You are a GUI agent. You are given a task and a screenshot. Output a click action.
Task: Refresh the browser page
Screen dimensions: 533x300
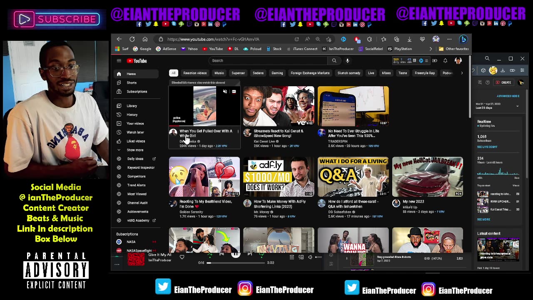[132, 39]
